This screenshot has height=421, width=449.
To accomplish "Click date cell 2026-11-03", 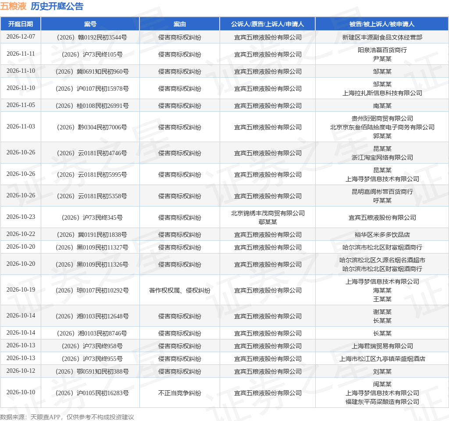I will 21,127.
